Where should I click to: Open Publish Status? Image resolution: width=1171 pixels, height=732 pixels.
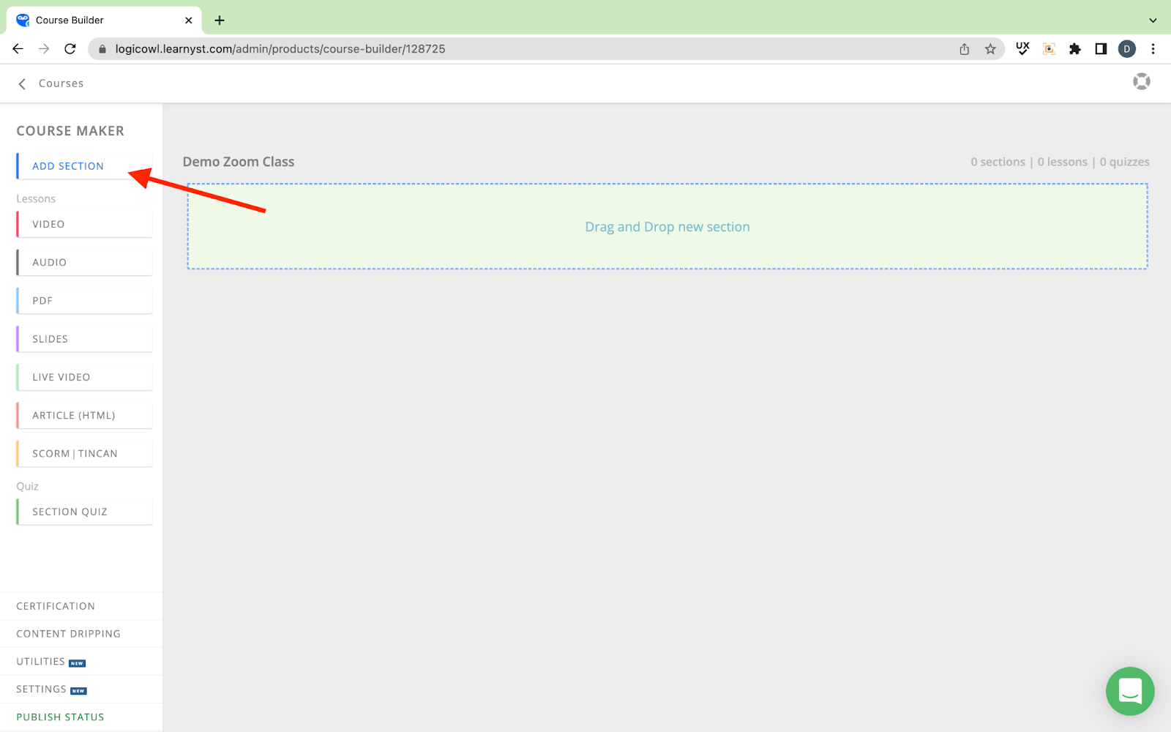(x=60, y=717)
